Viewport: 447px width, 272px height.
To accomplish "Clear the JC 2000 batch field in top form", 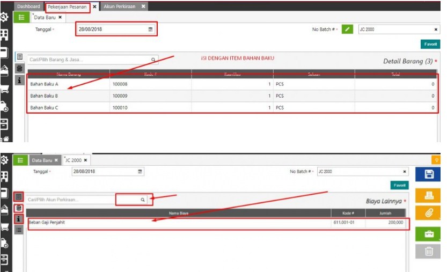I will tap(435, 30).
